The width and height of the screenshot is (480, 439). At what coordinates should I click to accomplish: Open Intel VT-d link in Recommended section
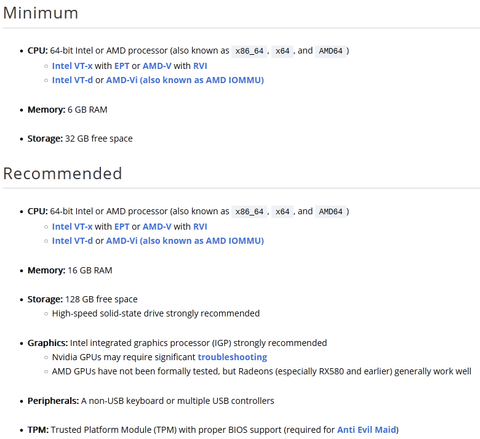tap(72, 241)
